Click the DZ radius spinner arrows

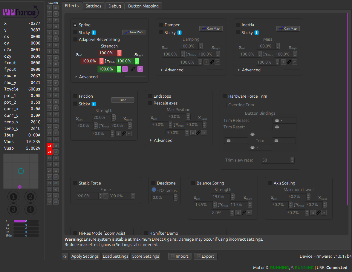175,197
